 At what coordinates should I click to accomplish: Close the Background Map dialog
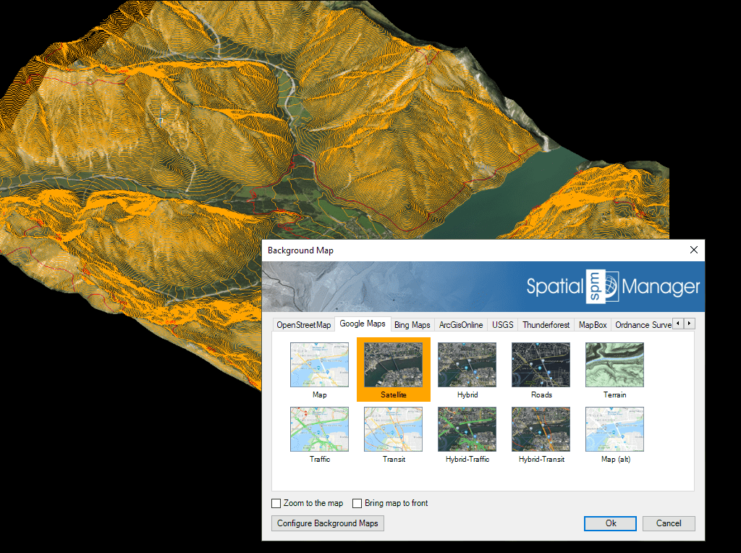coord(694,250)
